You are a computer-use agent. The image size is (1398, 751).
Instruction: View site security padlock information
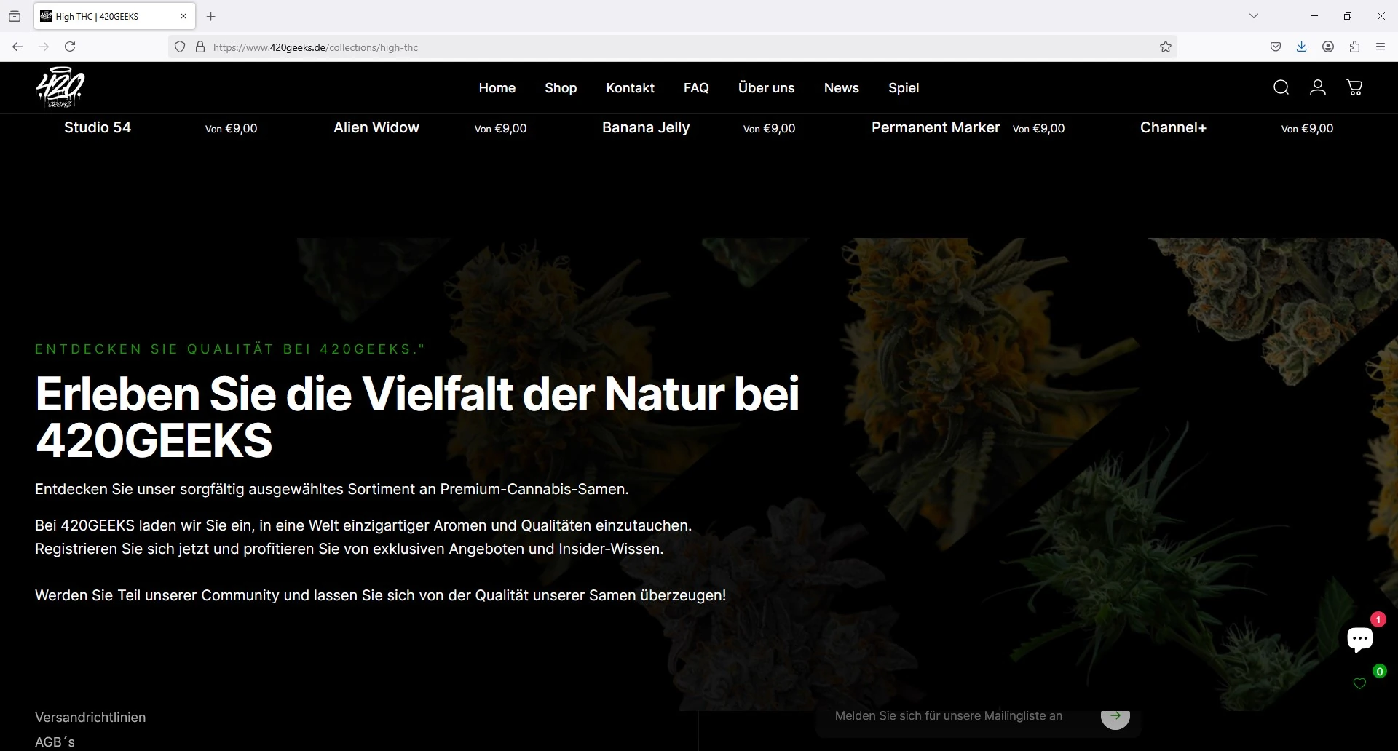(200, 47)
